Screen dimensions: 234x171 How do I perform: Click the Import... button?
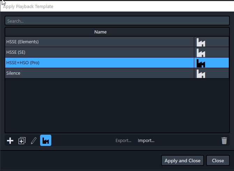click(146, 141)
